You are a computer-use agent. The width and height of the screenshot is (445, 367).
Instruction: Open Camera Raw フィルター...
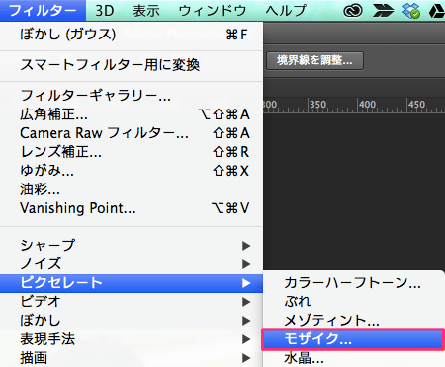[x=132, y=133]
